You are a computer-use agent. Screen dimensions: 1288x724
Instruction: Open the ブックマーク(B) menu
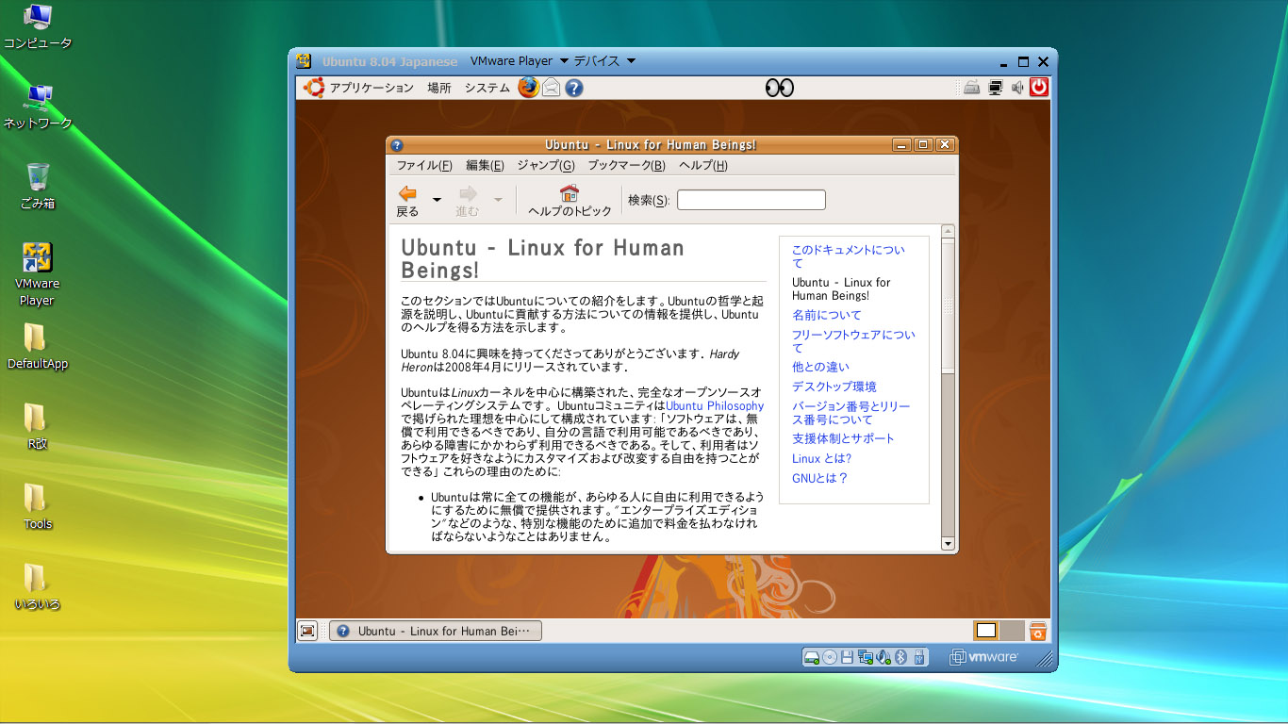[x=626, y=166]
